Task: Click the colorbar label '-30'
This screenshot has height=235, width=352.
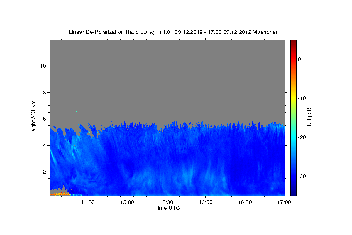Action: [302, 176]
